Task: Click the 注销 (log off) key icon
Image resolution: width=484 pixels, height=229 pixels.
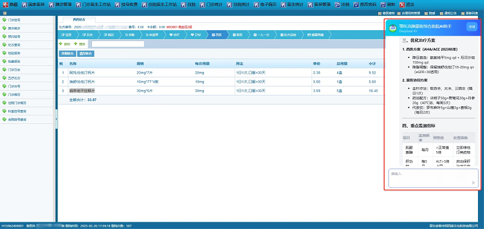Action: [337, 5]
